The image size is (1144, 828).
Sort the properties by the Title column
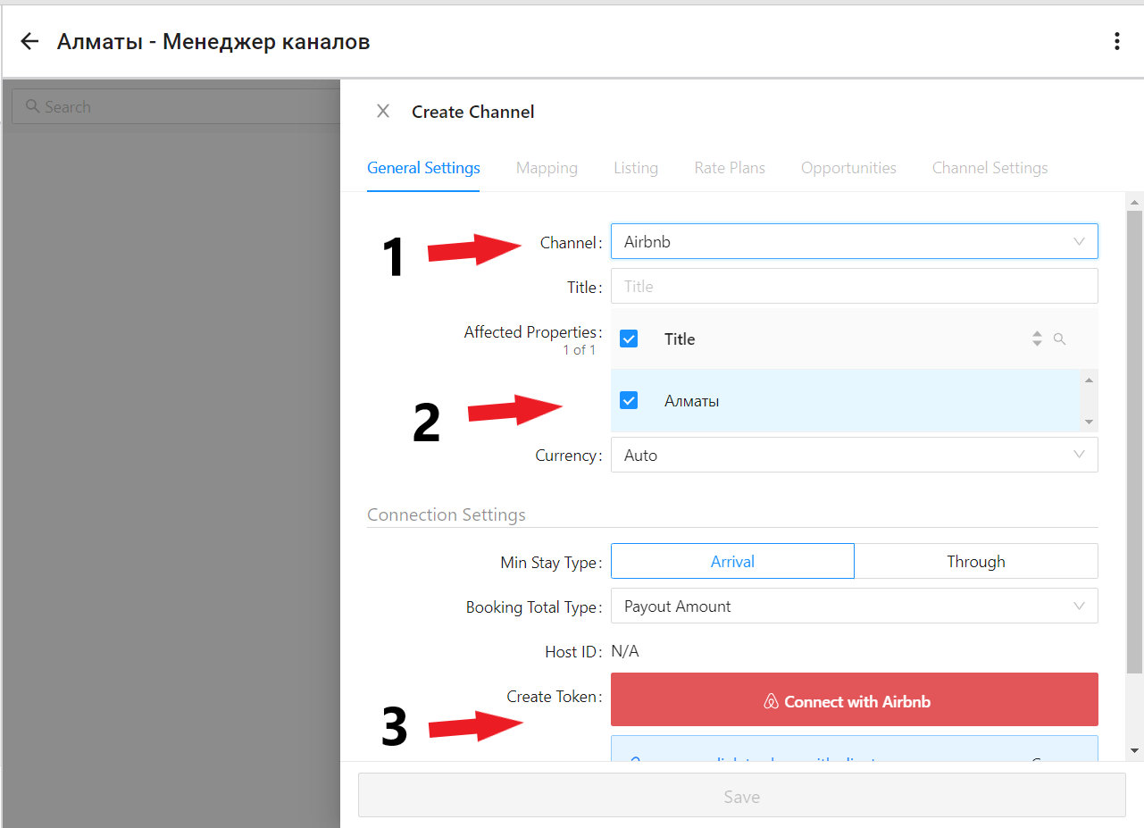tap(1037, 339)
